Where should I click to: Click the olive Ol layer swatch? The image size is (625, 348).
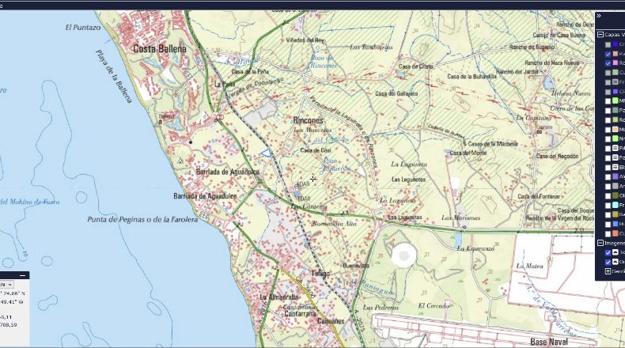(616, 195)
